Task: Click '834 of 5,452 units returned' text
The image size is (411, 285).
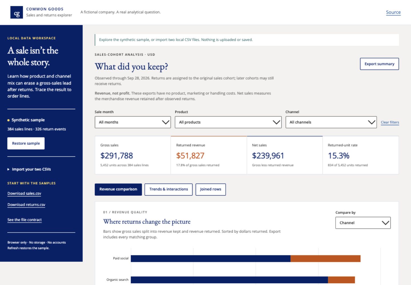Action: [x=348, y=165]
